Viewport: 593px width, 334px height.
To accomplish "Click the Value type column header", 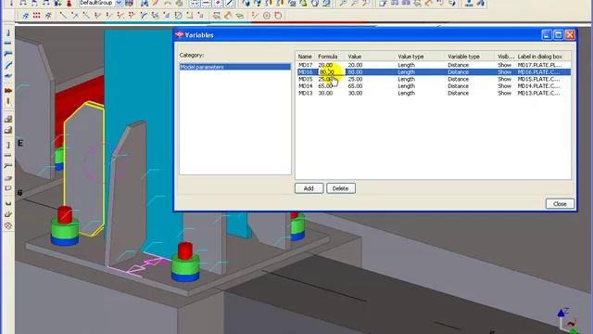I will (410, 57).
